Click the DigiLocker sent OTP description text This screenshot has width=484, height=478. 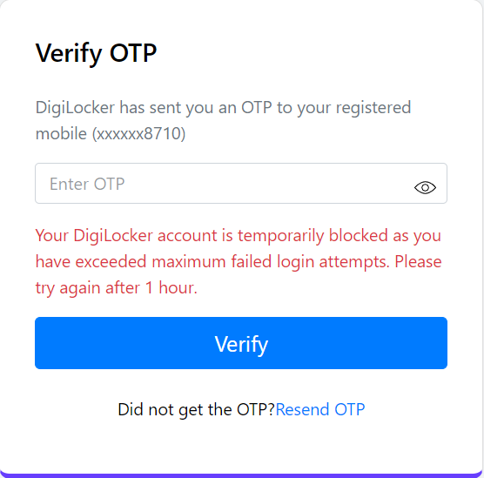click(x=223, y=121)
